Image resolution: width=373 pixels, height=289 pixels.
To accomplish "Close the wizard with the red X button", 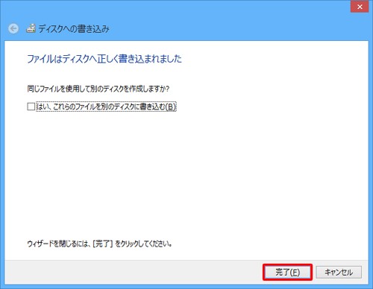I will click(360, 7).
